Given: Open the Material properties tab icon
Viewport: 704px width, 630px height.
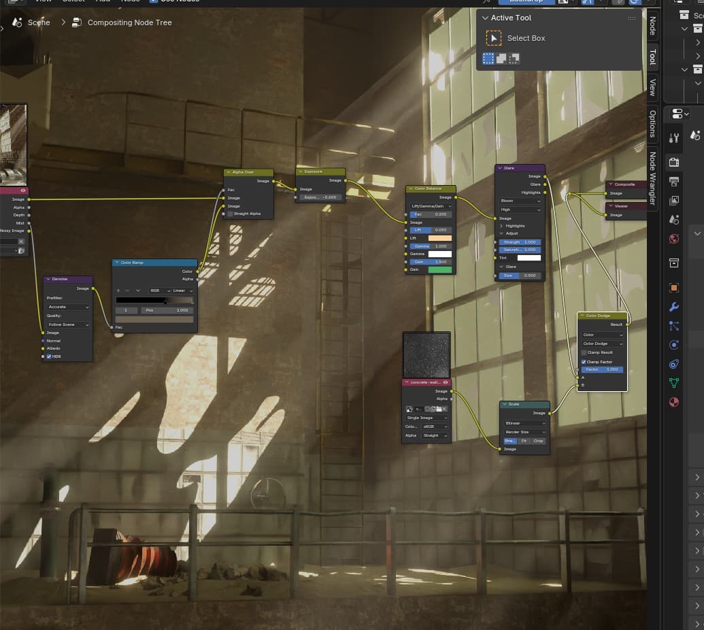Looking at the screenshot, I should tap(673, 402).
